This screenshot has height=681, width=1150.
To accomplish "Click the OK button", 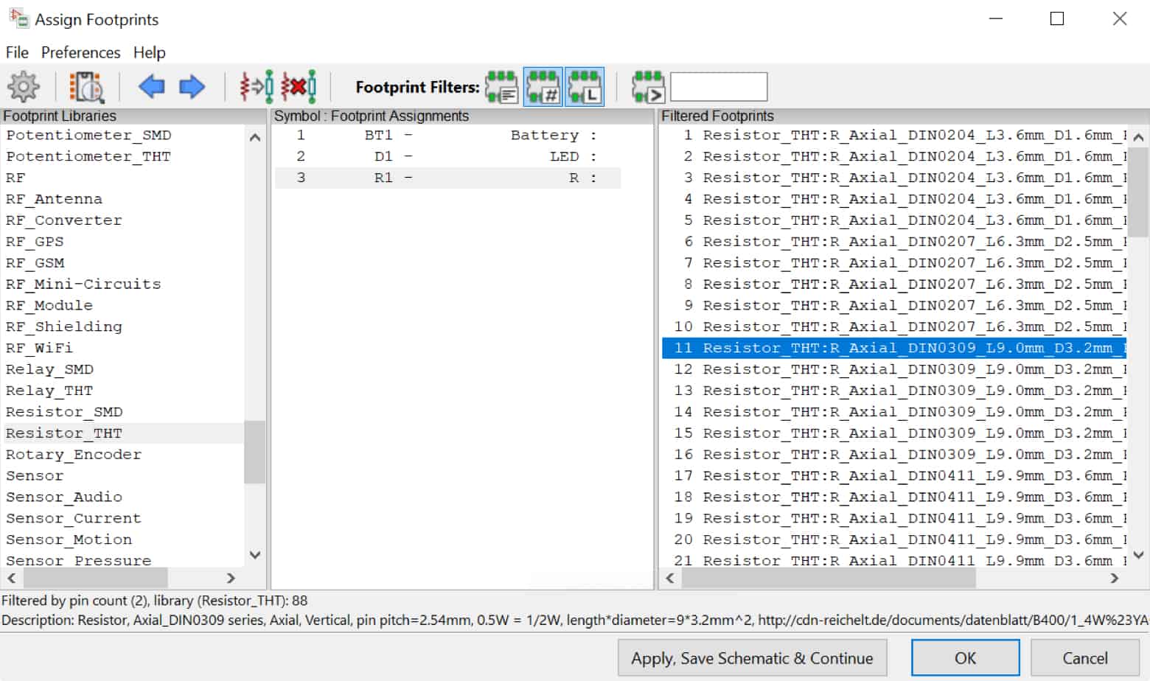I will [x=966, y=657].
